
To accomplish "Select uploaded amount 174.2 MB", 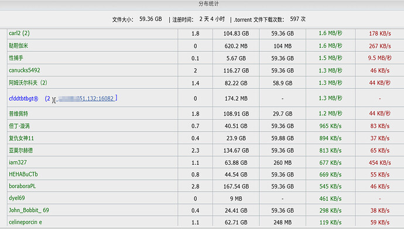I will coord(236,99).
